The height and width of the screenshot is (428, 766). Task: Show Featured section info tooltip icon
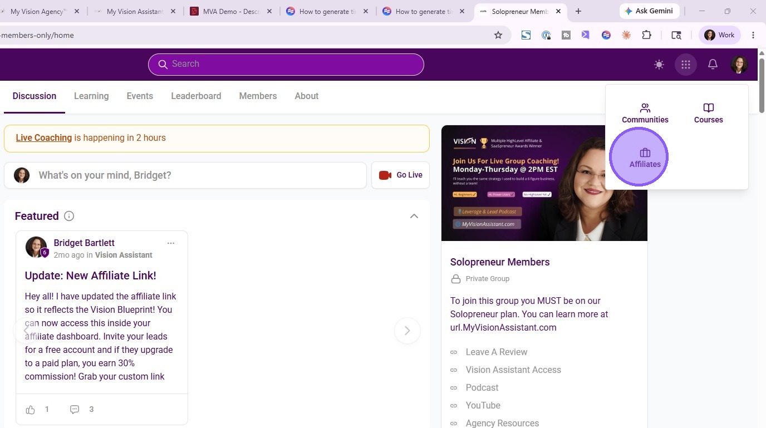pyautogui.click(x=69, y=216)
